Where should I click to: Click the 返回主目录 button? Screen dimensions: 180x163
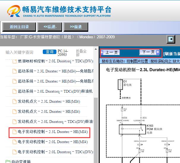[19, 27]
